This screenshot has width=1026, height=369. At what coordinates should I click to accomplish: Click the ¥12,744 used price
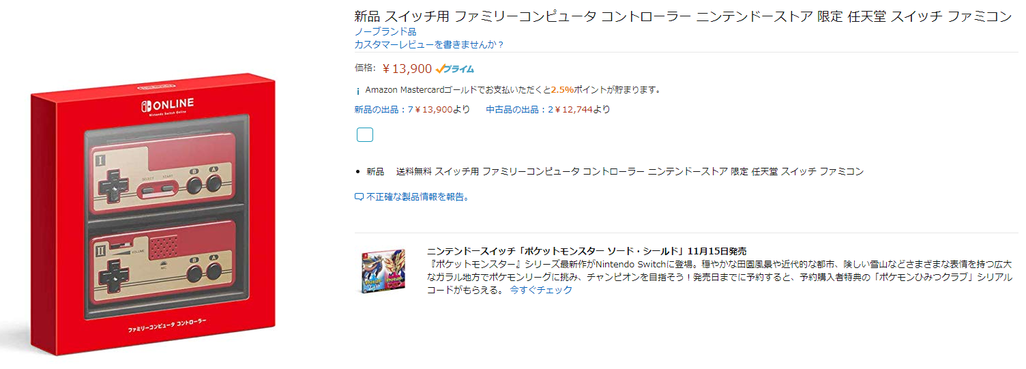point(574,109)
